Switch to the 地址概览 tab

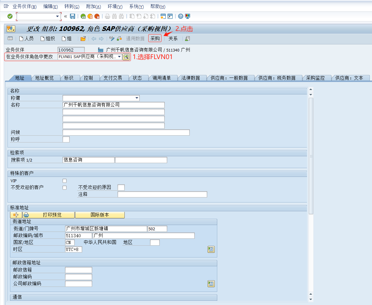pyautogui.click(x=44, y=78)
